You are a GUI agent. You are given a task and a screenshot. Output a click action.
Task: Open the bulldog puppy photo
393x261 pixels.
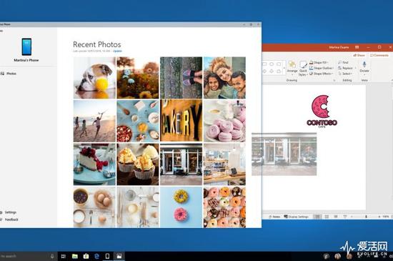[94, 78]
